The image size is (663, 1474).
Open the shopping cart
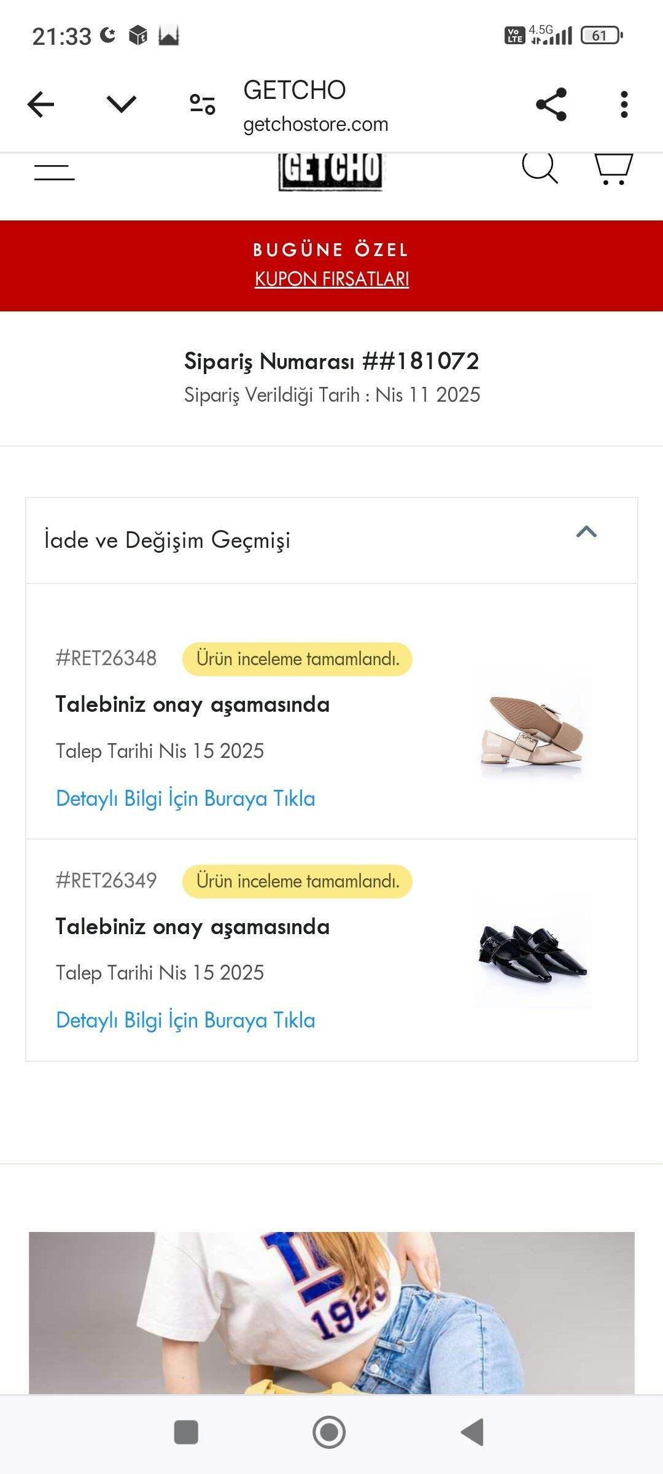[613, 169]
